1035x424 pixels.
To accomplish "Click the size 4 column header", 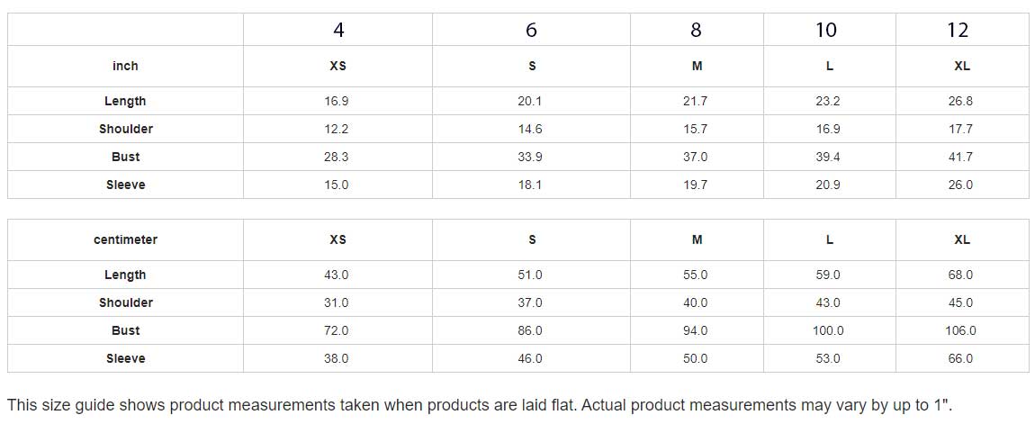I will 337,30.
